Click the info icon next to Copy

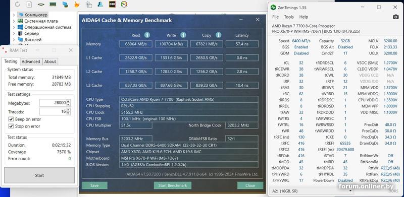coord(218,35)
